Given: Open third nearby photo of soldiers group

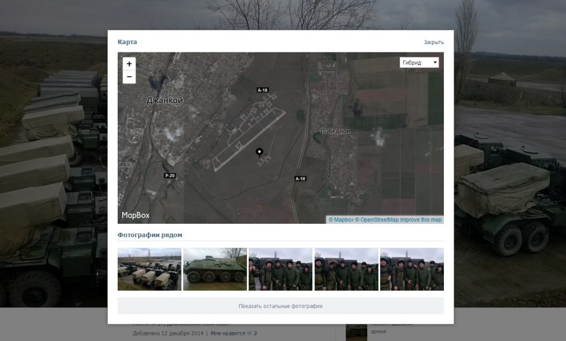Looking at the screenshot, I should [x=280, y=269].
